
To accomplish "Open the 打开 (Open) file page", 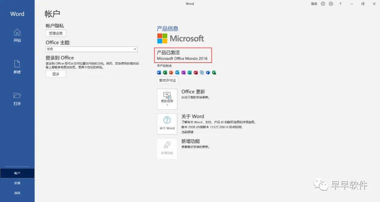I will point(17,99).
